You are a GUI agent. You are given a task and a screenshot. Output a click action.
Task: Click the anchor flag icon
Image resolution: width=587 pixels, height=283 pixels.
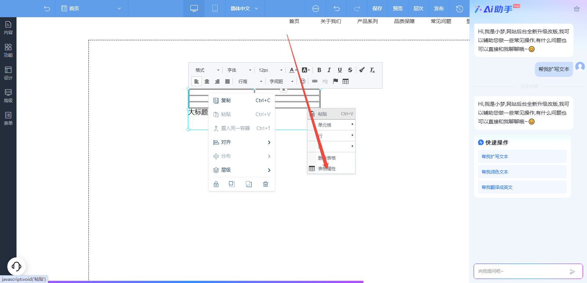[x=335, y=81]
